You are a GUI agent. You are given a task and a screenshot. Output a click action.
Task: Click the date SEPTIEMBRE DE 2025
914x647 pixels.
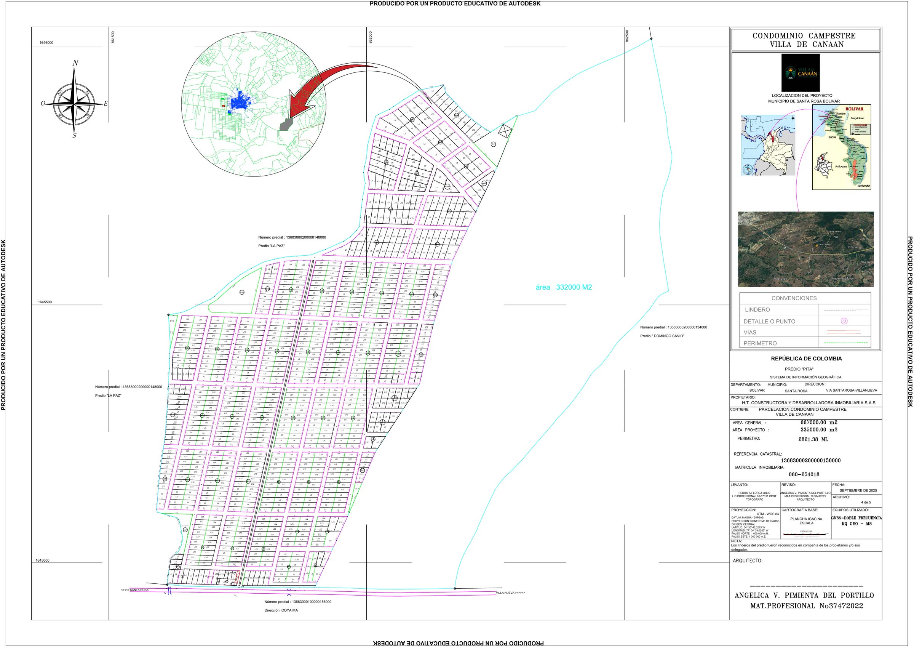tap(858, 490)
